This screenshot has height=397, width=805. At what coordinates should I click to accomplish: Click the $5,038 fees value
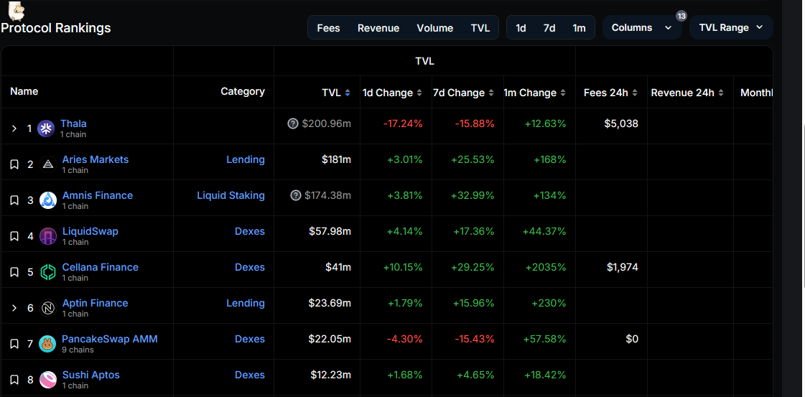coord(621,123)
